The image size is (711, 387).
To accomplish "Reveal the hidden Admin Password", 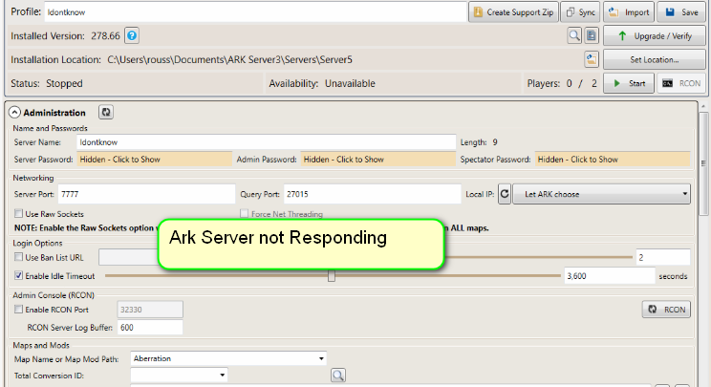I will point(378,159).
